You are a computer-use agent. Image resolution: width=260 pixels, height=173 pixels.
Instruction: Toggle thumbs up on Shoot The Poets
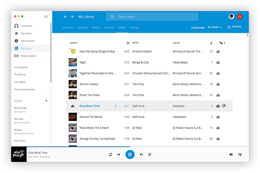tap(218, 95)
